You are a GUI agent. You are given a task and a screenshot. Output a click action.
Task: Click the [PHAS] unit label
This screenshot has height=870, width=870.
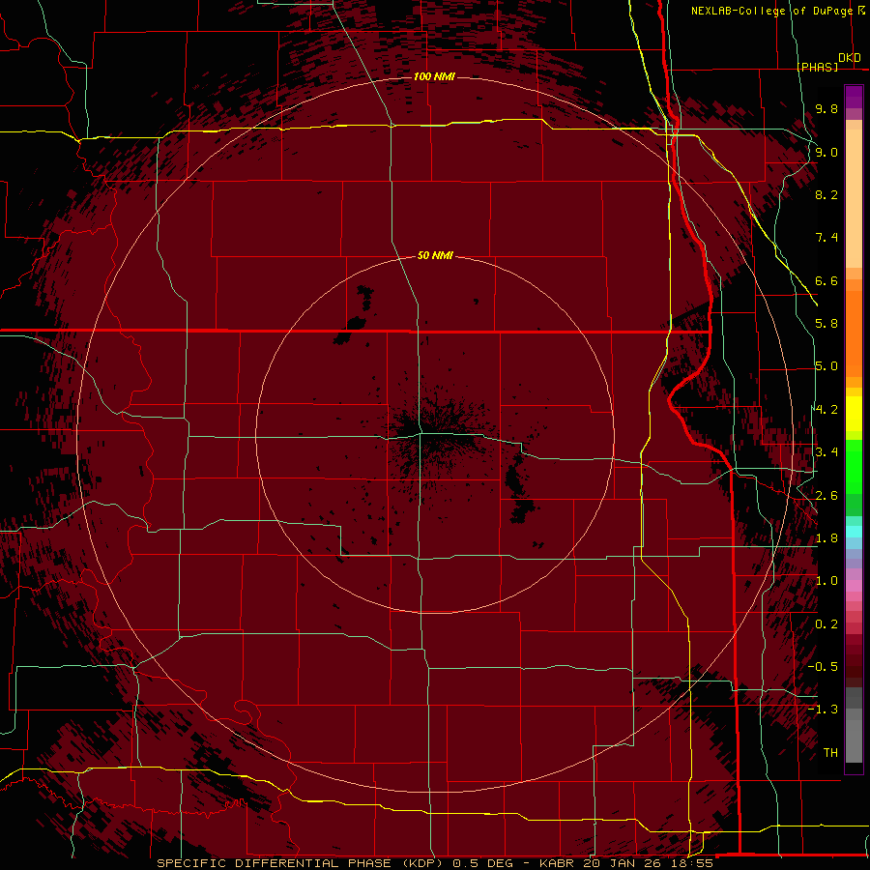point(817,67)
